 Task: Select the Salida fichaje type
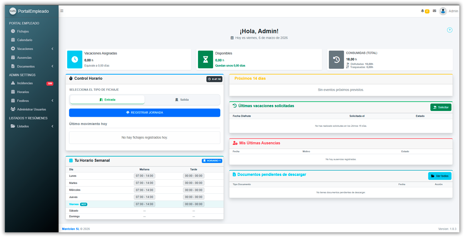coord(182,100)
